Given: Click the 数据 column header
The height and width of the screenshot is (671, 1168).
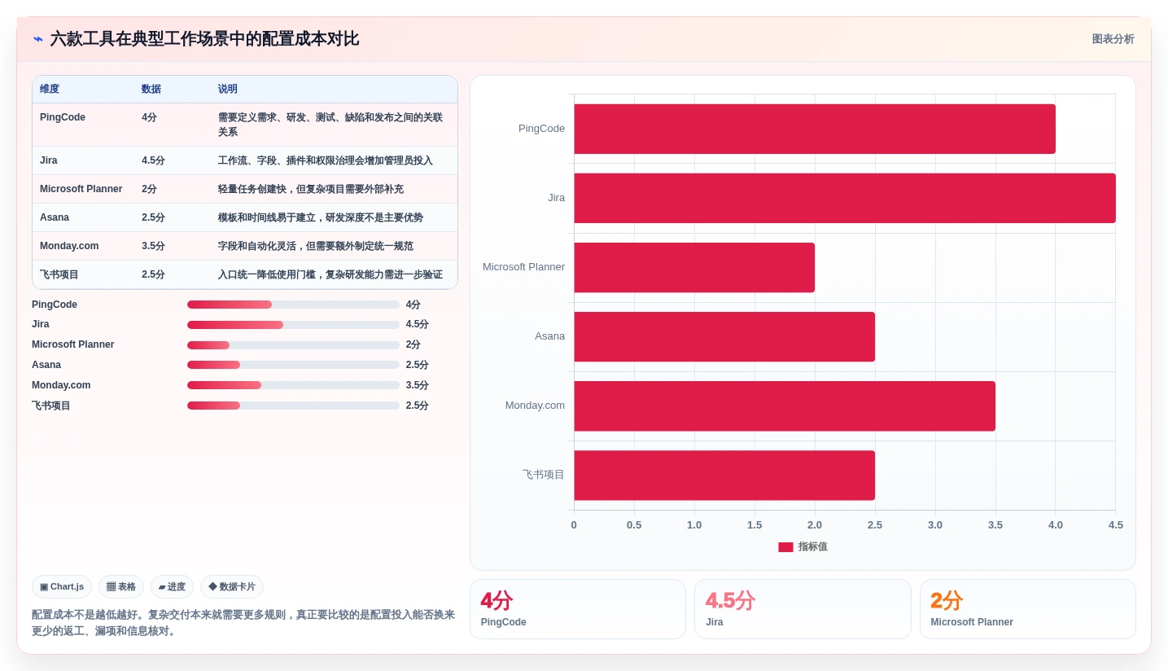Looking at the screenshot, I should coord(151,90).
